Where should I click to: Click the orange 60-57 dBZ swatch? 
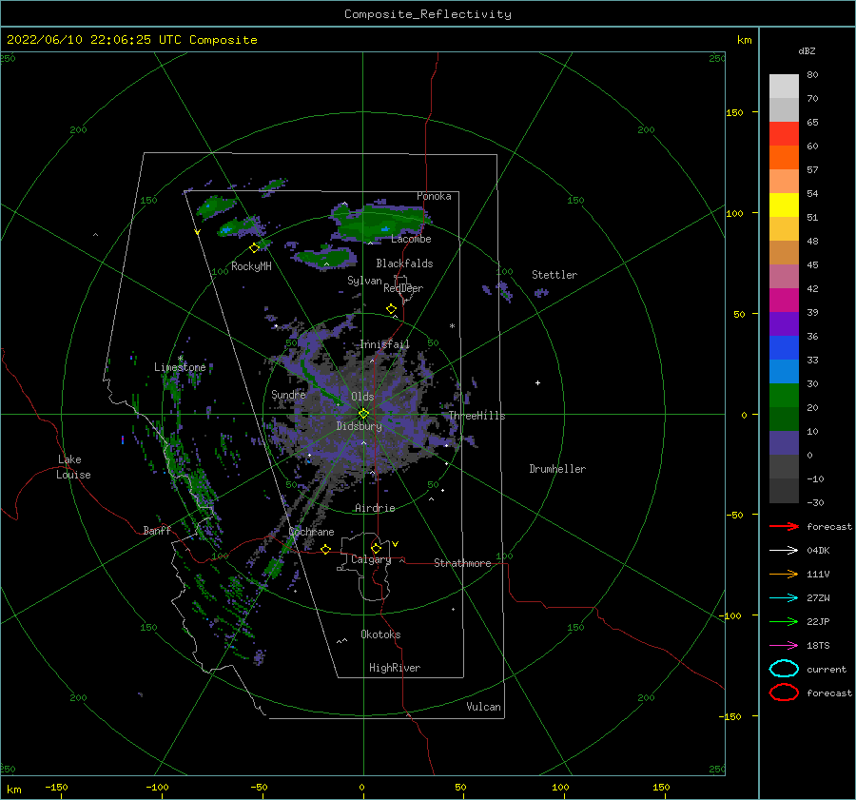coord(784,158)
